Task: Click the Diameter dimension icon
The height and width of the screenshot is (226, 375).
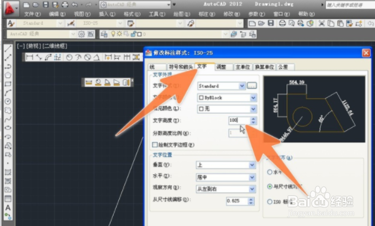Action: pos(87,57)
